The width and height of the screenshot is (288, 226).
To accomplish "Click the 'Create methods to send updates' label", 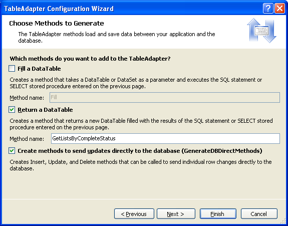I will point(140,151).
